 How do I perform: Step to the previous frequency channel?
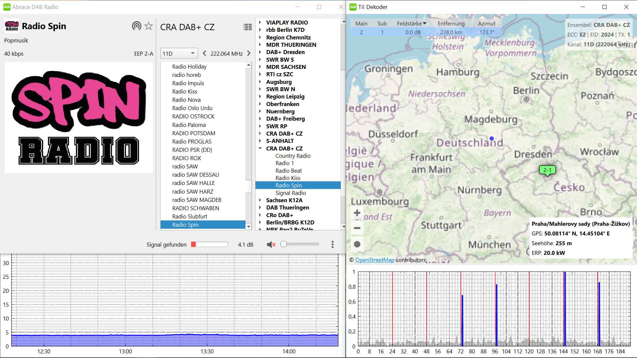pyautogui.click(x=204, y=53)
